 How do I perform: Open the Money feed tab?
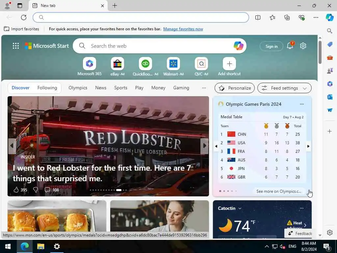coord(158,88)
